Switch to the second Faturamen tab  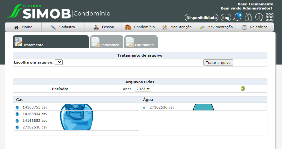tap(141, 41)
